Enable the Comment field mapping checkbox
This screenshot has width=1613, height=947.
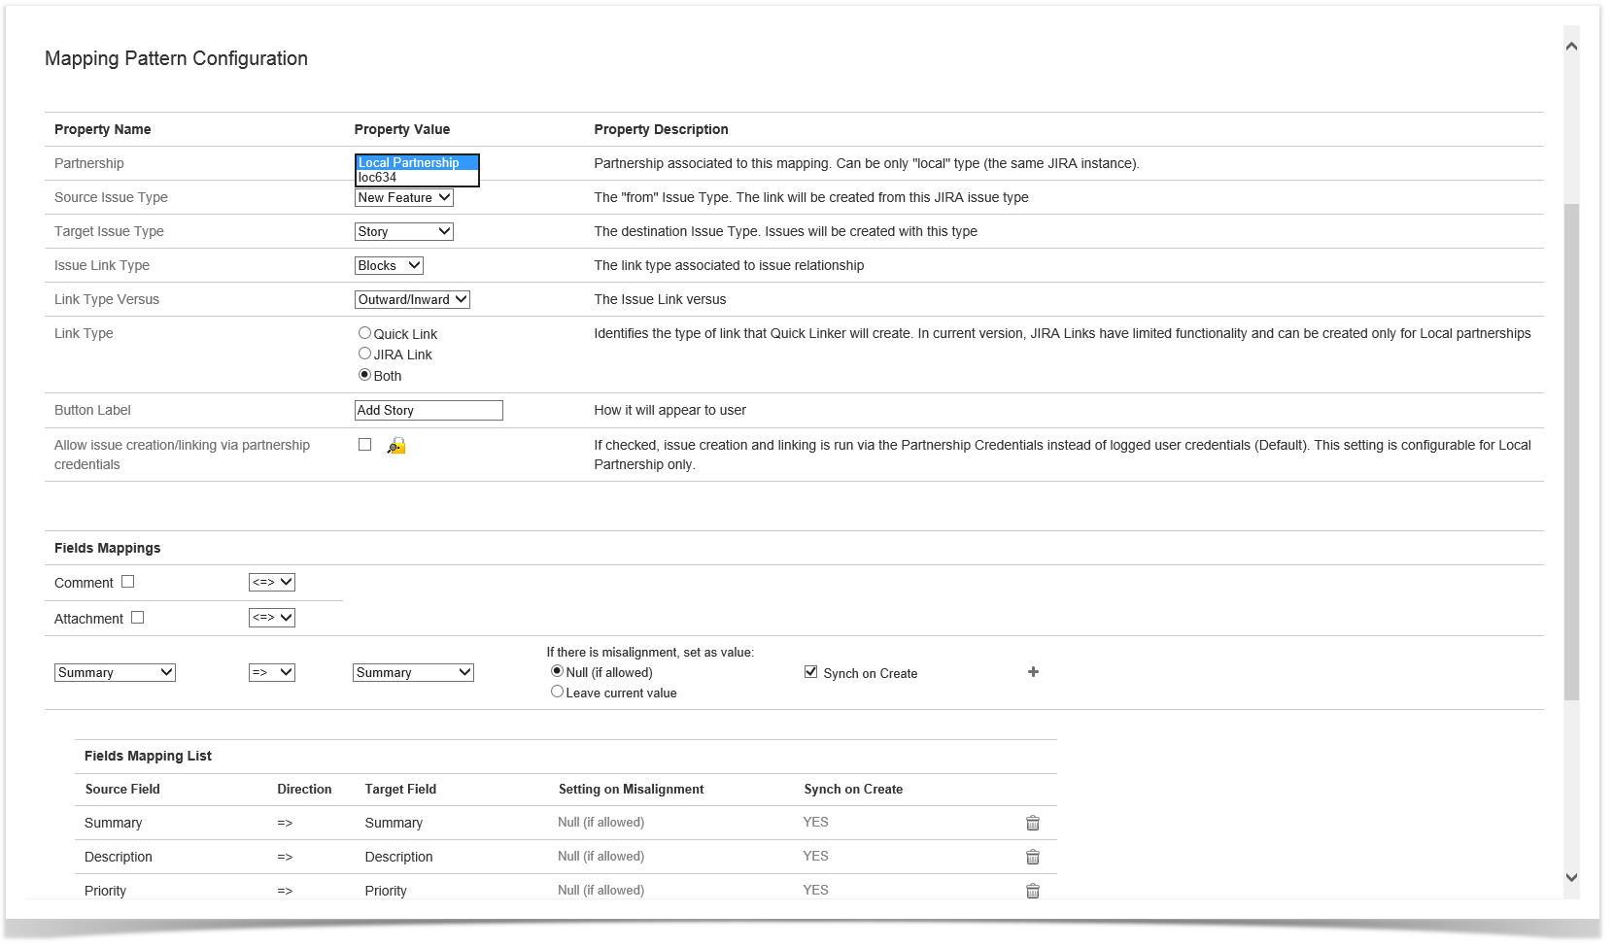[128, 582]
